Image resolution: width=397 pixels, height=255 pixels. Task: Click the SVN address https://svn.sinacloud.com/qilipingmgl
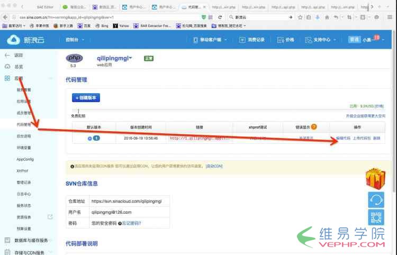(127, 202)
